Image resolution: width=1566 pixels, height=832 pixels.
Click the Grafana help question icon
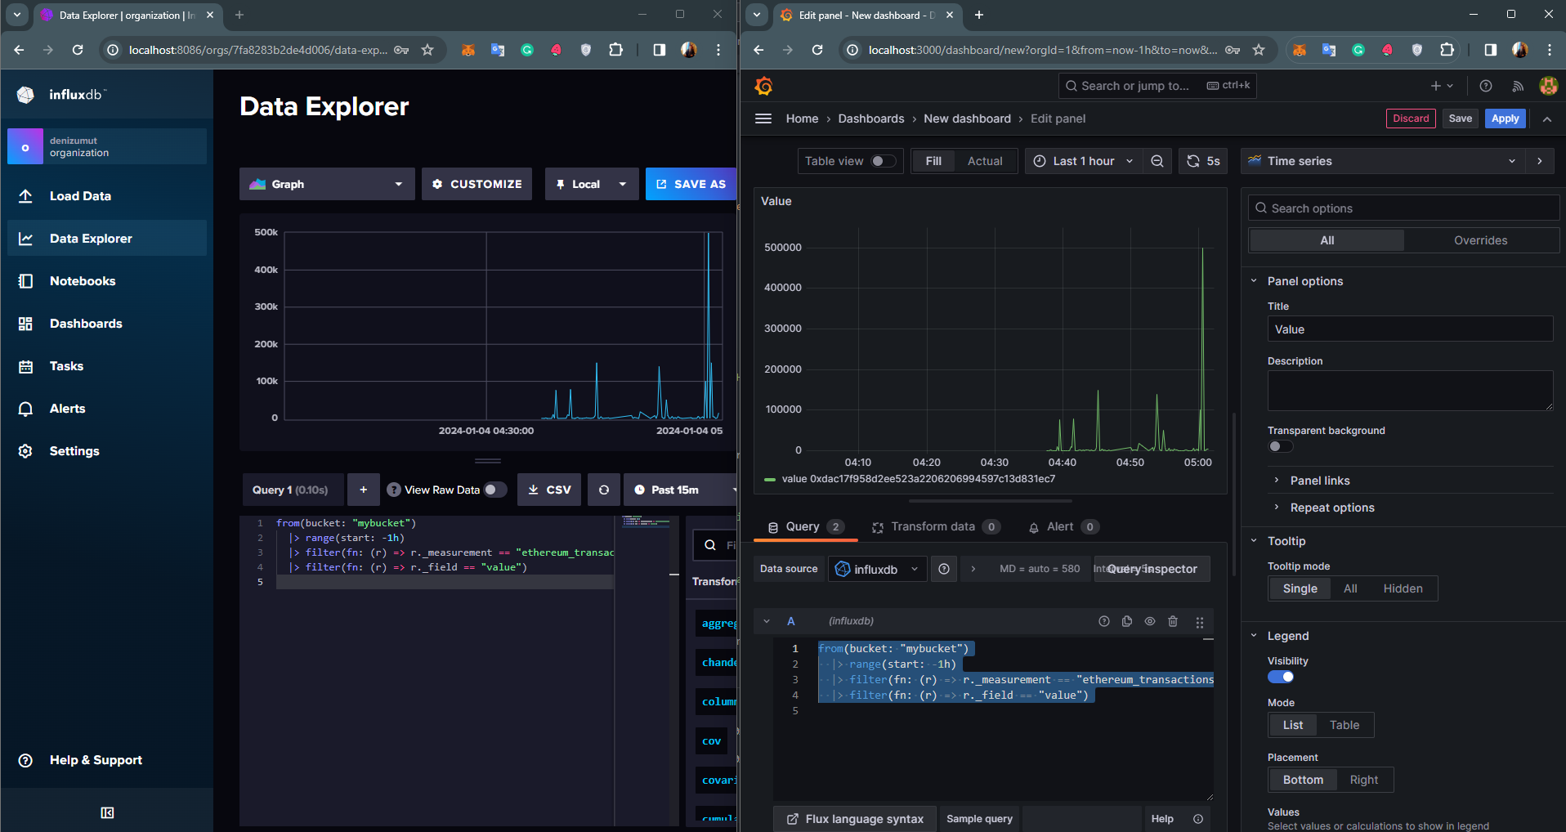[x=1486, y=86]
